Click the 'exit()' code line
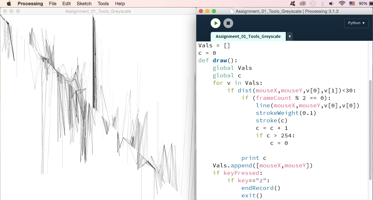This screenshot has width=373, height=200. click(x=252, y=195)
